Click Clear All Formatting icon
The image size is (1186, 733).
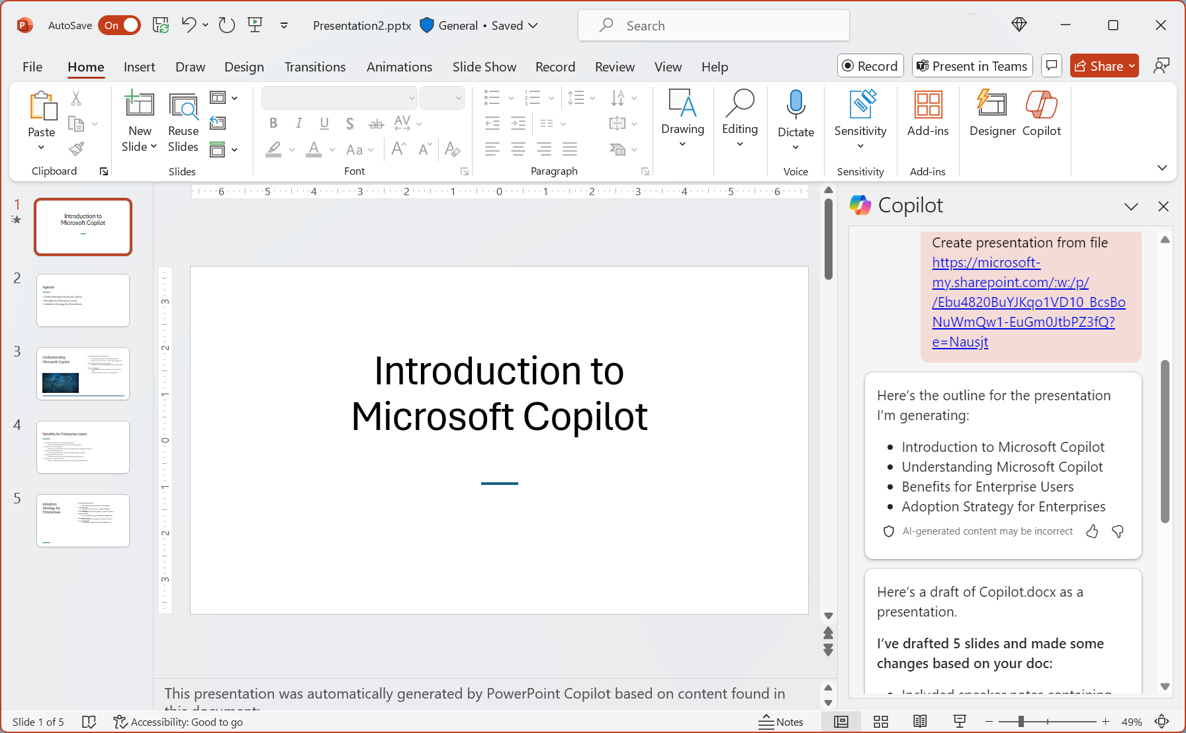(453, 149)
